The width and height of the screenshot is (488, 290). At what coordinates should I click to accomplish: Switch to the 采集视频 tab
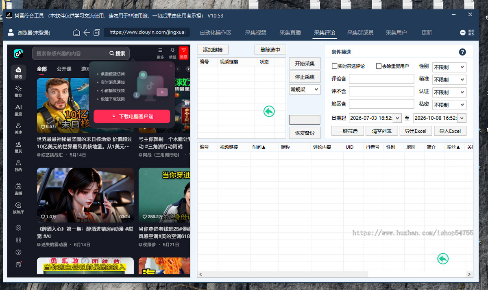[256, 33]
